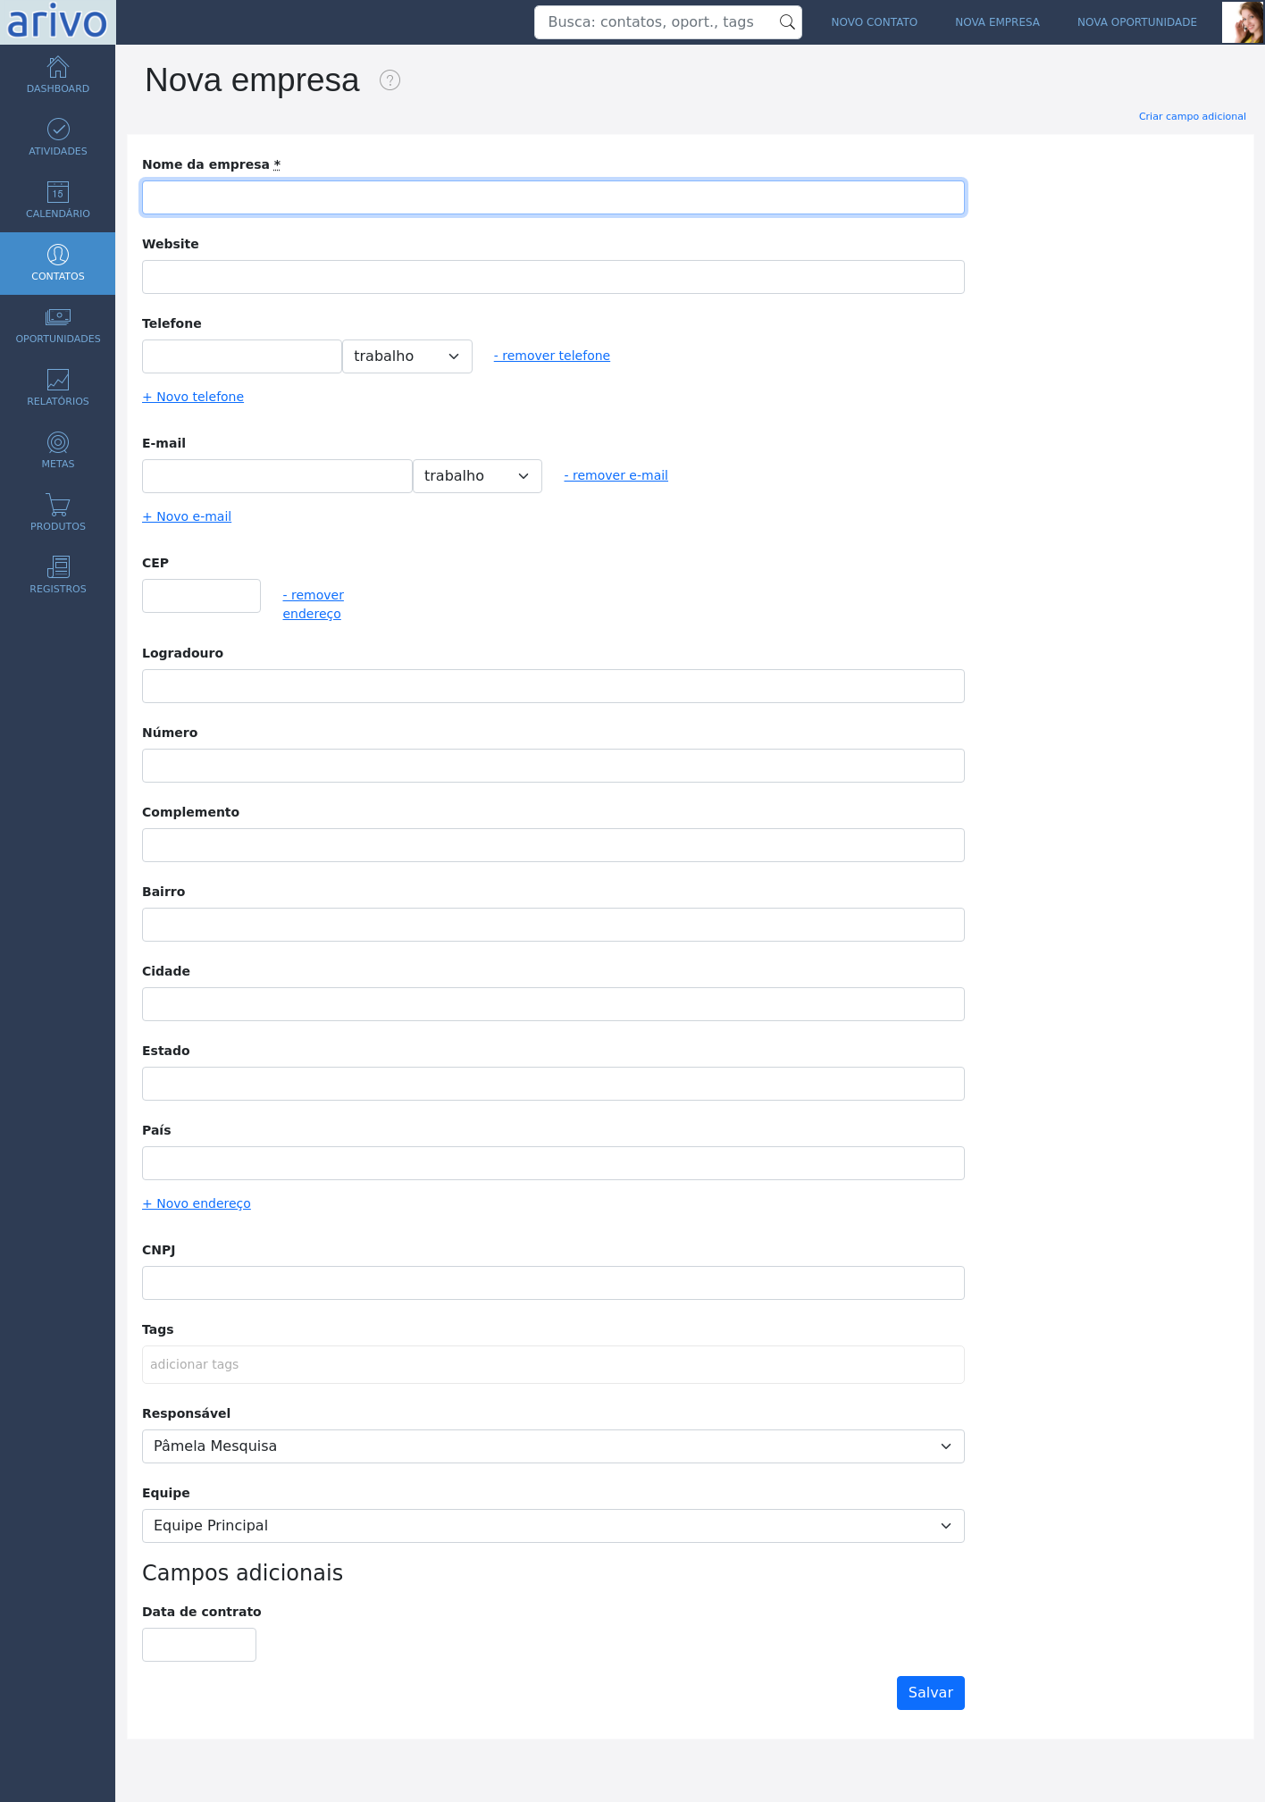This screenshot has height=1802, width=1265.
Task: Click the remover e-mail link
Action: [x=616, y=475]
